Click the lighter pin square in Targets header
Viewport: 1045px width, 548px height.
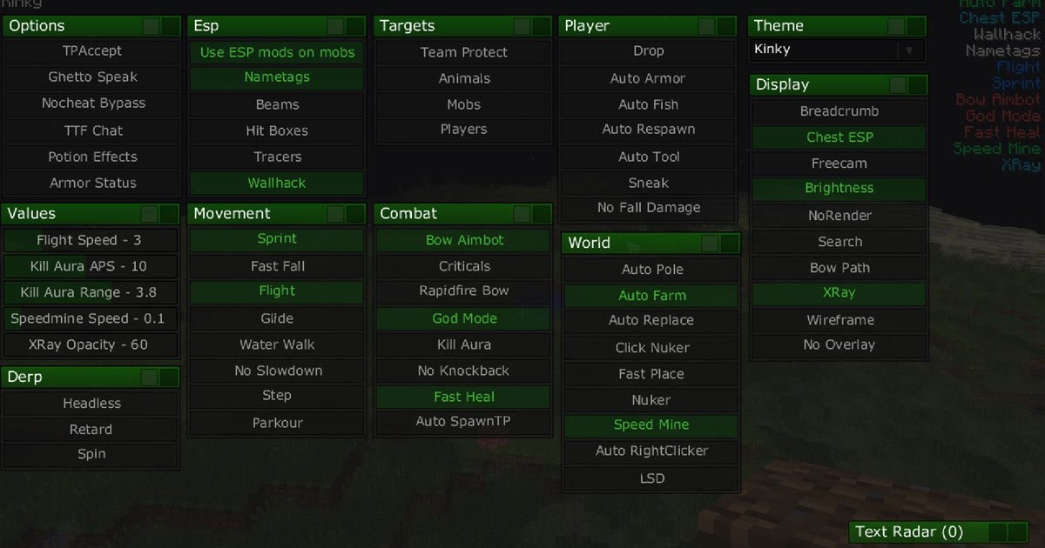click(x=522, y=26)
